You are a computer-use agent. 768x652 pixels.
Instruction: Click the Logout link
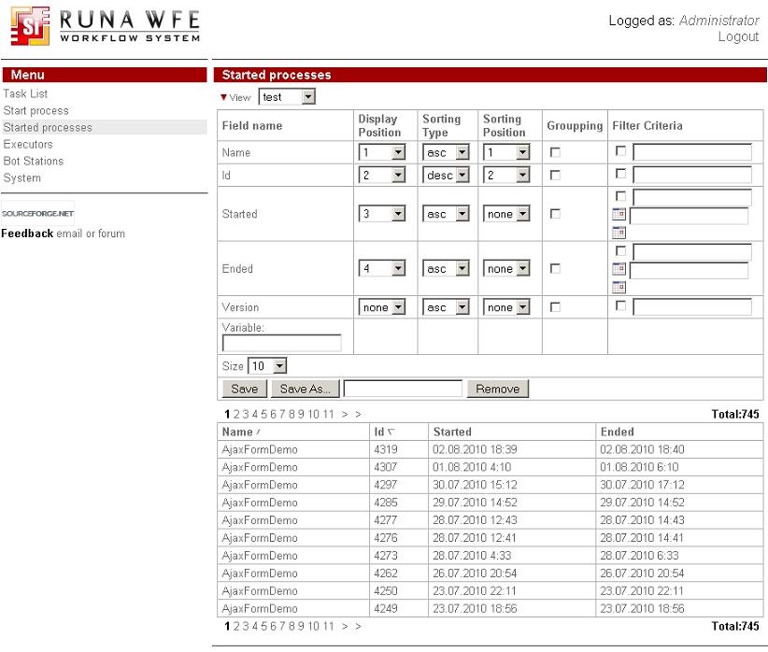click(x=739, y=36)
